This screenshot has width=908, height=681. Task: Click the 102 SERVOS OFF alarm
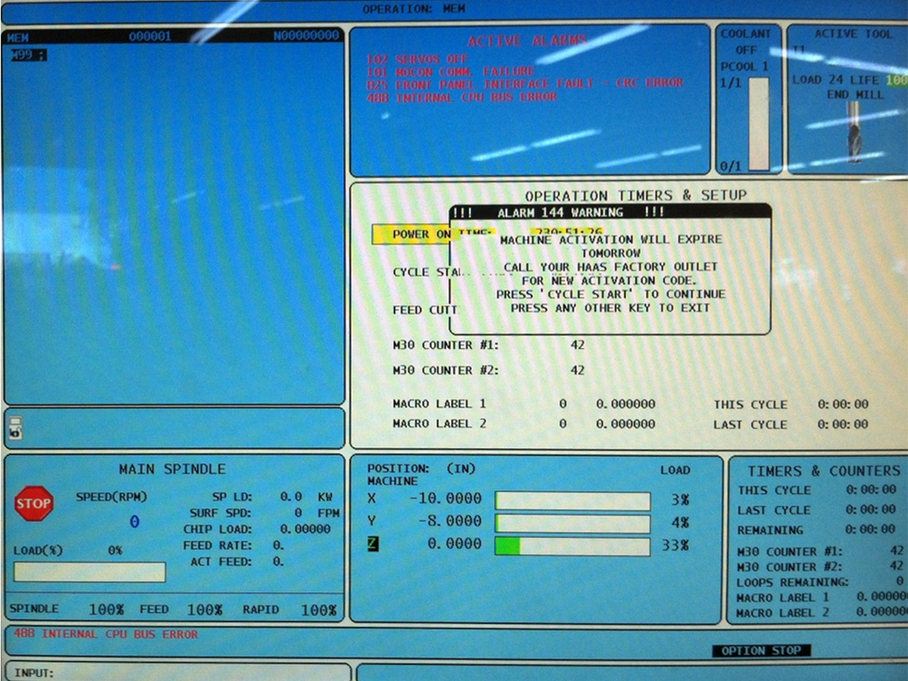click(416, 59)
